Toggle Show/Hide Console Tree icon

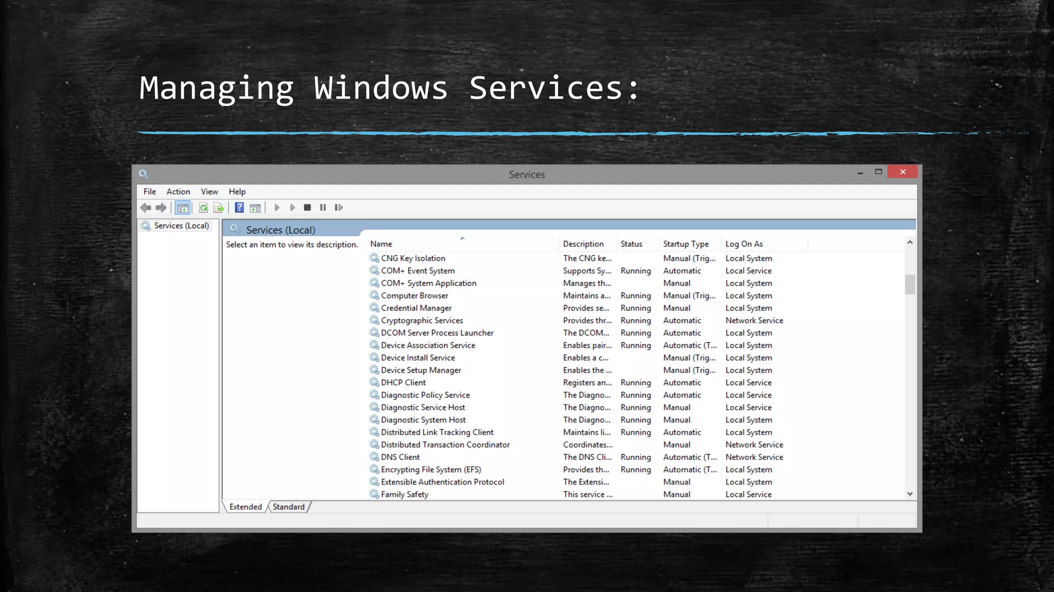coord(183,208)
